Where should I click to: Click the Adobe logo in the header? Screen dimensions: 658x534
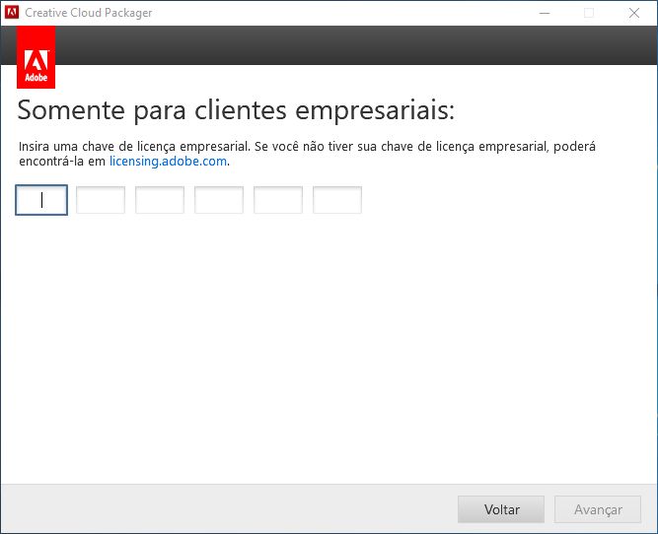[x=37, y=57]
